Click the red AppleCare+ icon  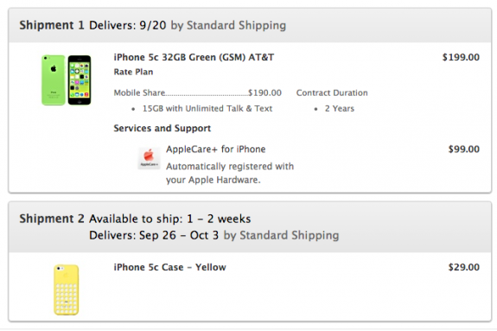pyautogui.click(x=149, y=158)
